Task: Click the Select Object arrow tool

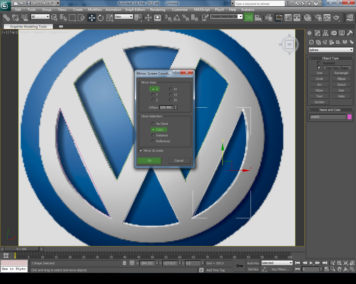Action: pos(54,18)
